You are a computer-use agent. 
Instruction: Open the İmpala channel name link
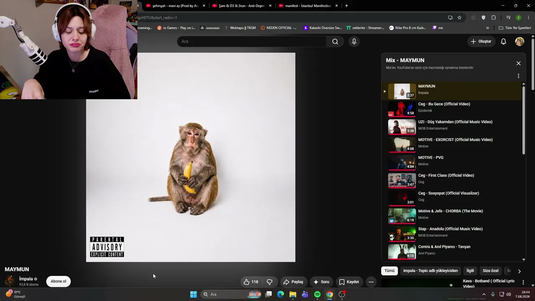tap(26, 279)
